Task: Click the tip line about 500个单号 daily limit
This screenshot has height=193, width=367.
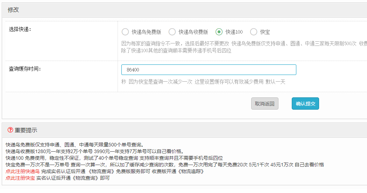Action: [75, 145]
